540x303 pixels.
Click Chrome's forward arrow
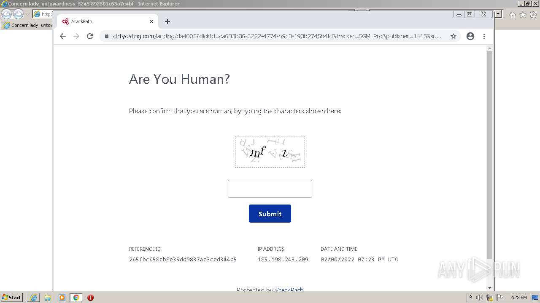(x=76, y=36)
